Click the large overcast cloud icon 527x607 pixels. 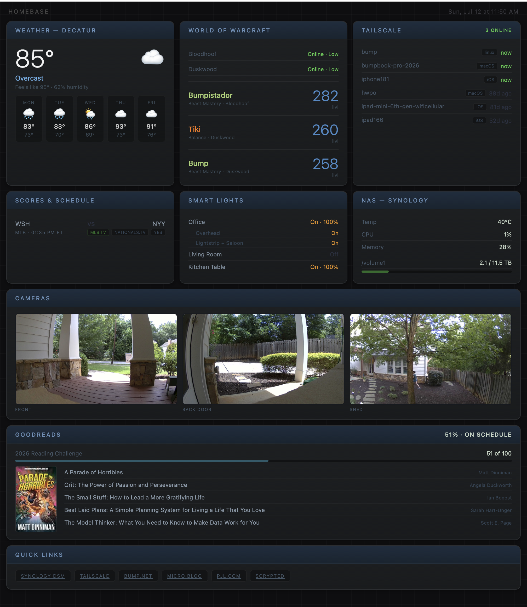point(152,57)
